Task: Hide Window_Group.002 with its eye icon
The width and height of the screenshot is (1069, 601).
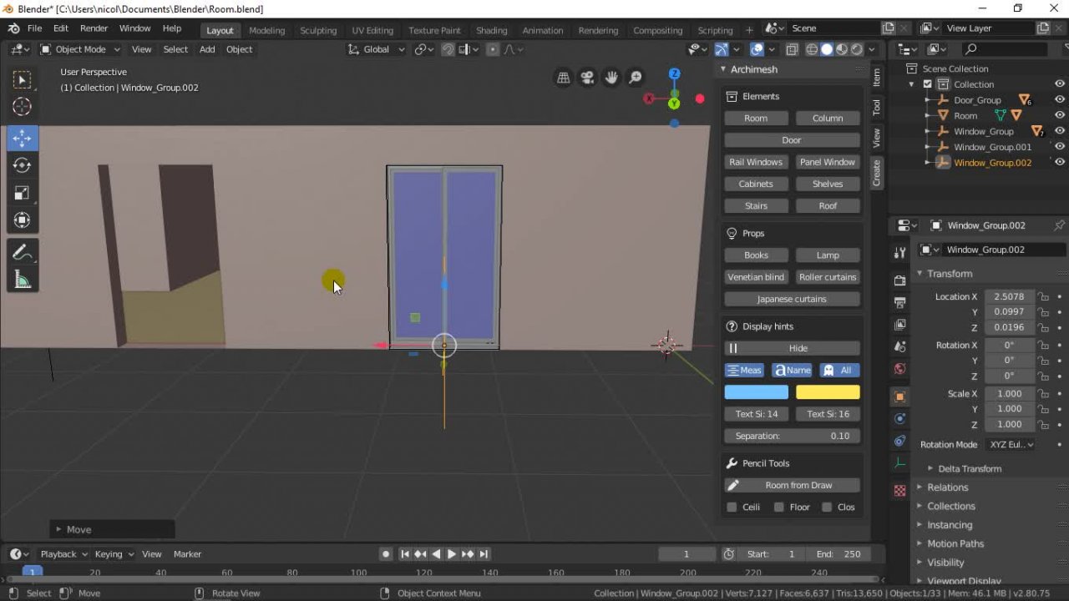Action: click(1059, 163)
